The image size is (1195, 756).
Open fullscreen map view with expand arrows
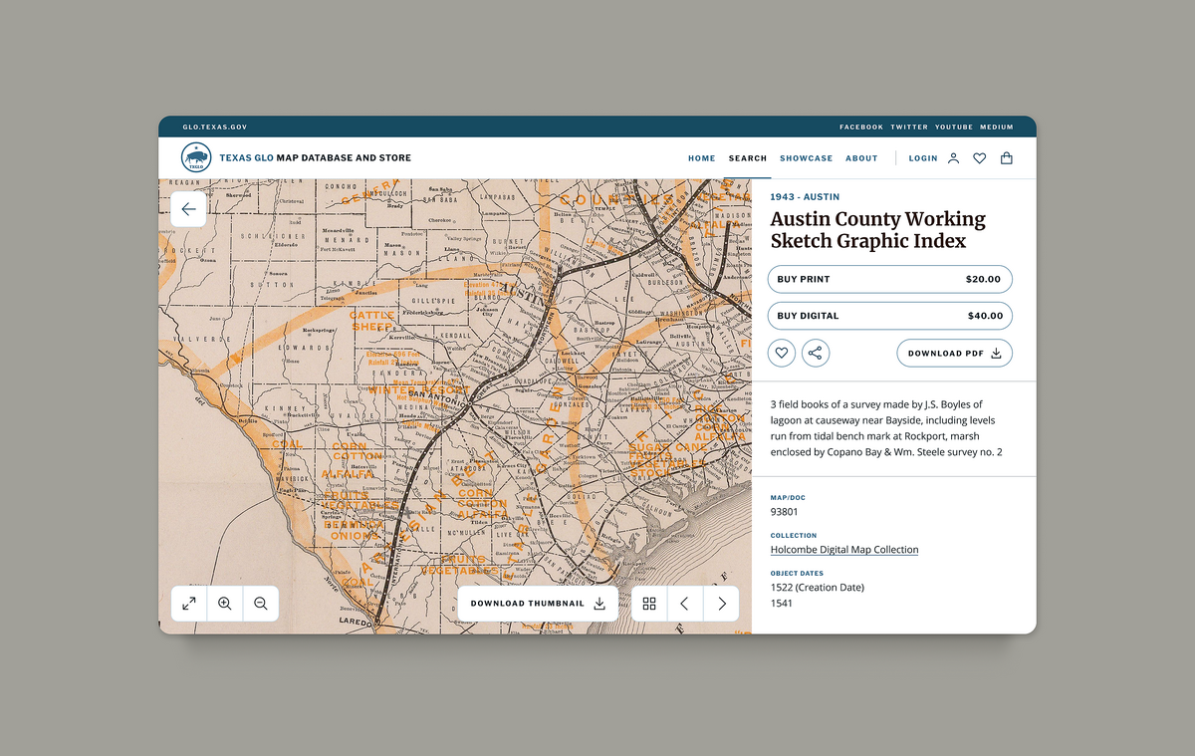(x=188, y=603)
